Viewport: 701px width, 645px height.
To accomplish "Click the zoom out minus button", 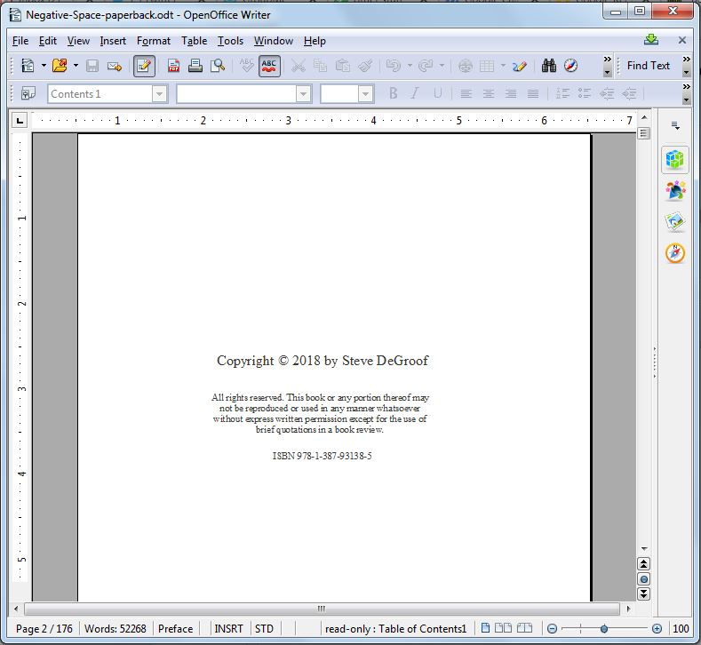I will [552, 629].
